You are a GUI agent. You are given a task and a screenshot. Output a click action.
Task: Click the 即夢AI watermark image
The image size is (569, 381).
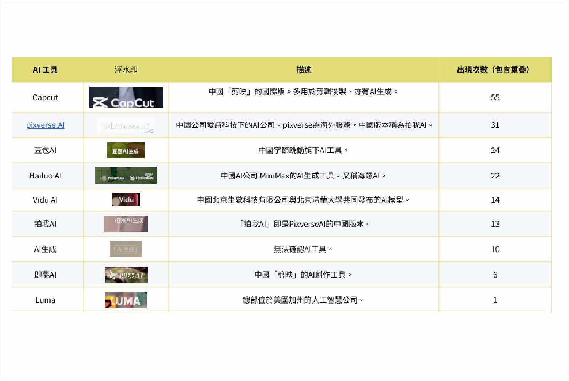pos(126,274)
